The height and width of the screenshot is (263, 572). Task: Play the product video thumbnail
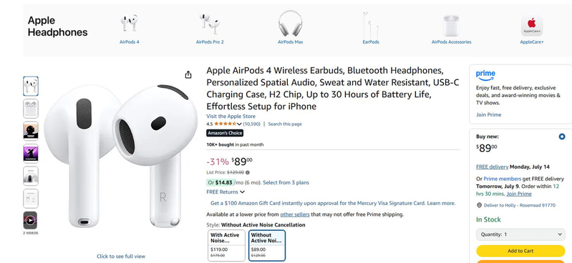(30, 220)
